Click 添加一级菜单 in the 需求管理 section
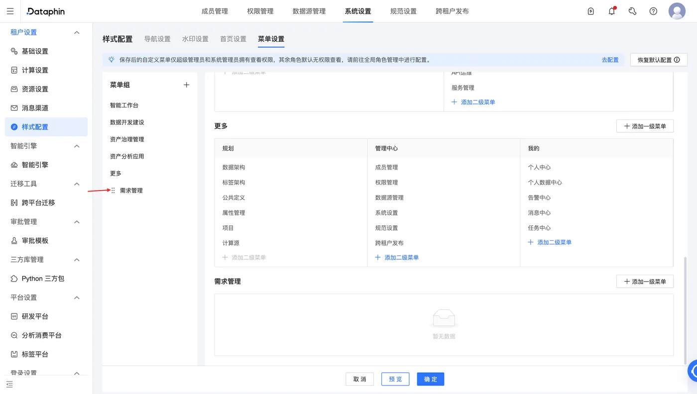This screenshot has width=697, height=394. (x=645, y=282)
